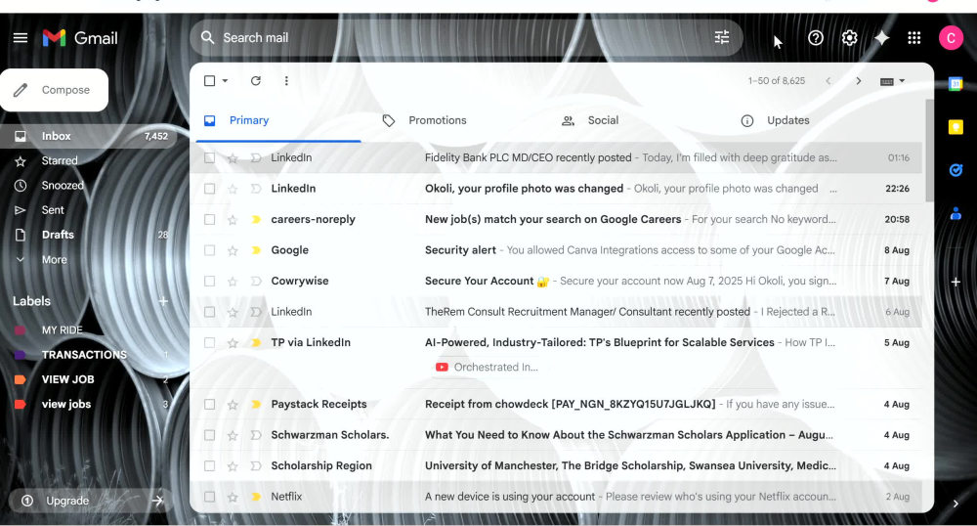The image size is (977, 526).
Task: Tick the TP via LinkedIn email checkbox
Action: (x=209, y=343)
